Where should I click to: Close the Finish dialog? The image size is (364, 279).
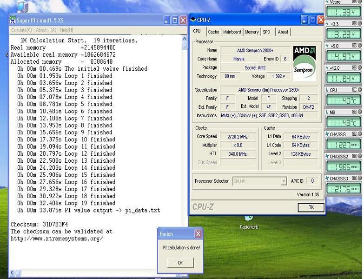point(198,234)
